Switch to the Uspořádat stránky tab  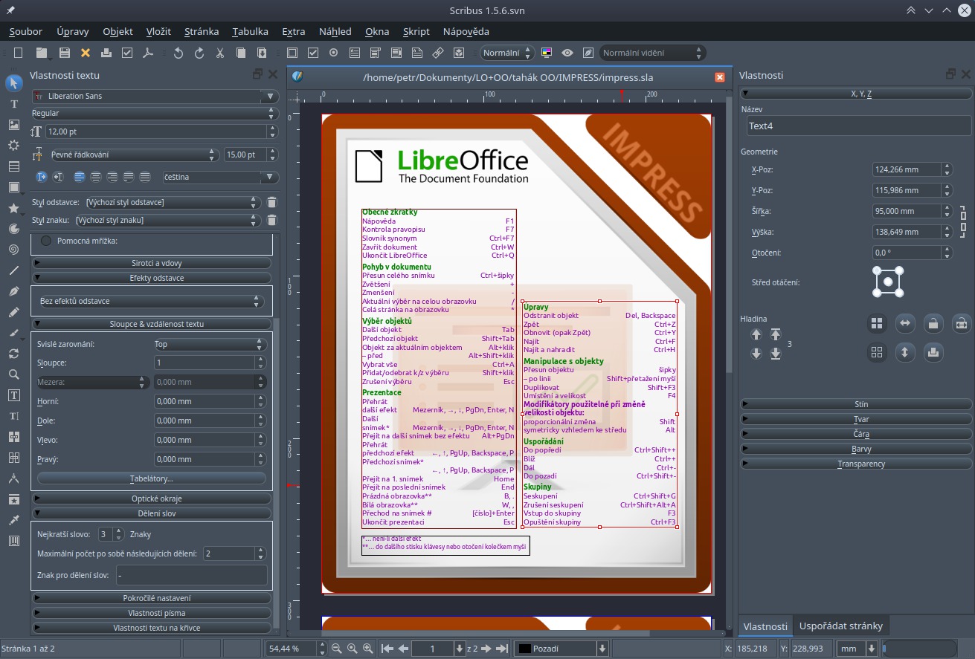[841, 626]
